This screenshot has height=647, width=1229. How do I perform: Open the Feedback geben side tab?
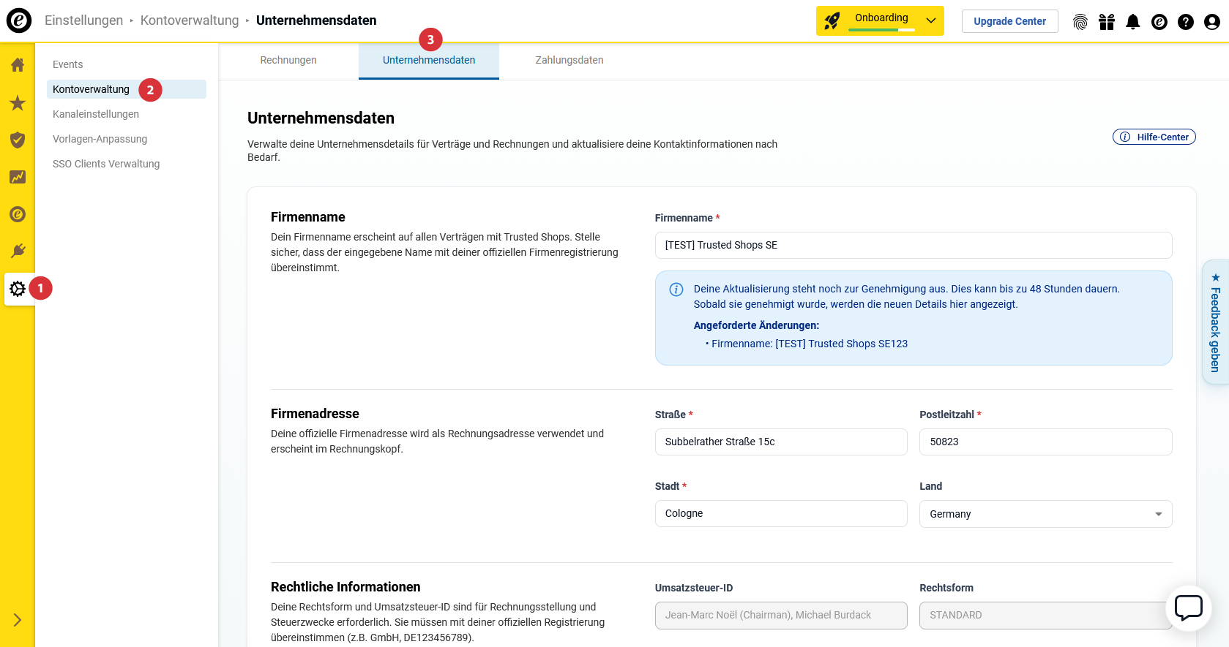coord(1215,322)
